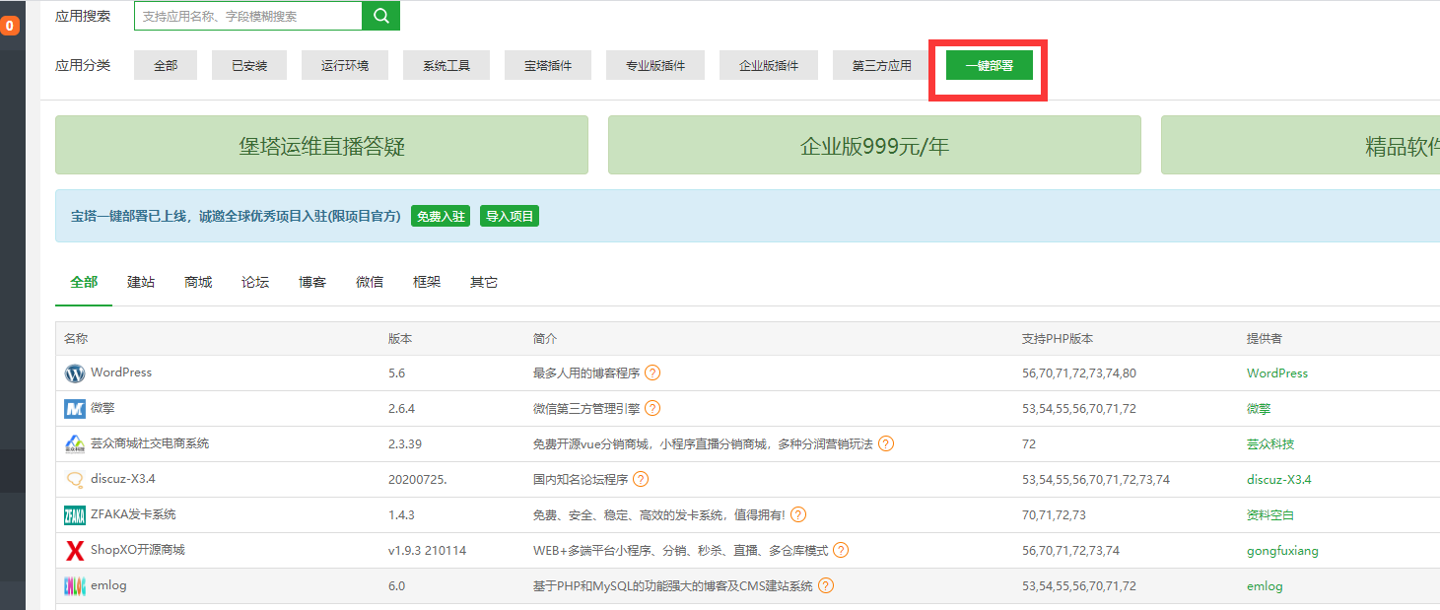Image resolution: width=1440 pixels, height=610 pixels.
Task: Click PHP versions 56,70,71,72,73,74,80 cell
Action: point(1079,373)
